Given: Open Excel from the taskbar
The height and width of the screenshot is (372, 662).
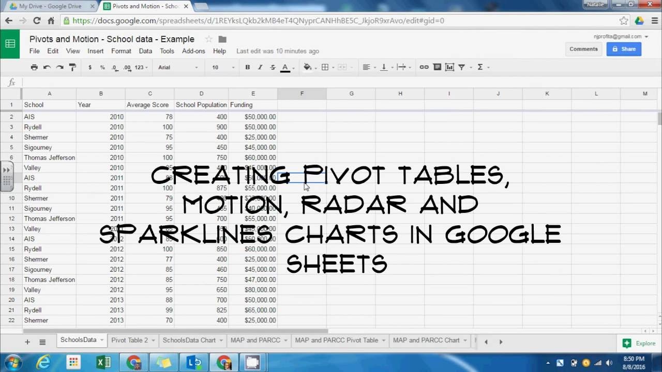Looking at the screenshot, I should point(103,363).
